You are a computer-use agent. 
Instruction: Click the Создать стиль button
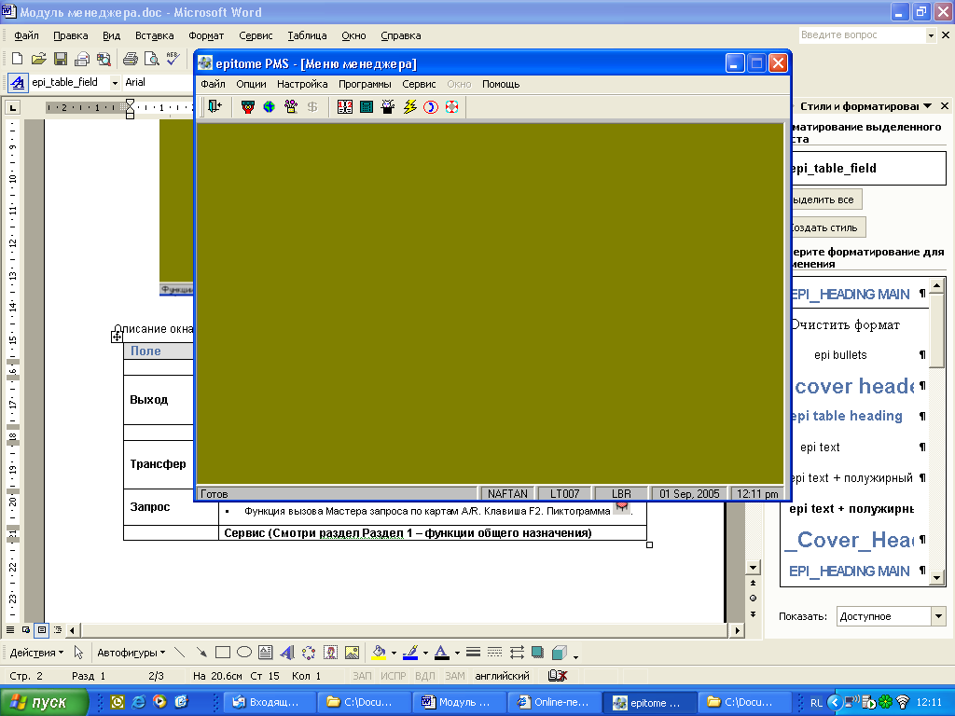(x=828, y=227)
